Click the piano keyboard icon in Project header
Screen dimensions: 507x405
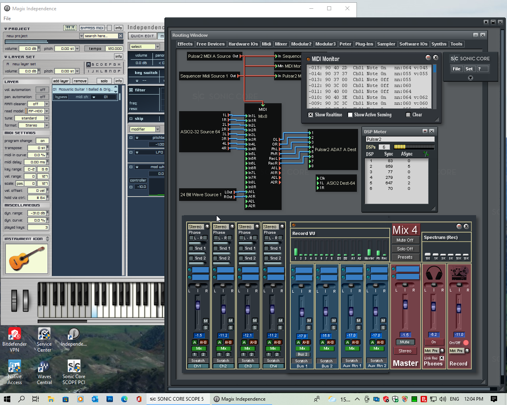70,28
